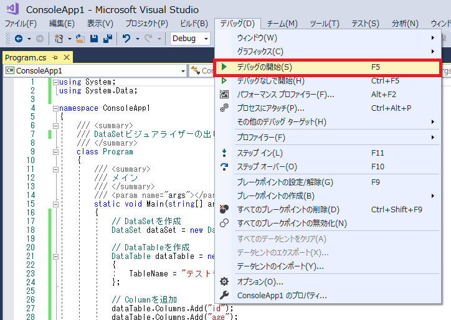Viewport: 451px width, 320px height.
Task: Click the Visual Studio logo icon
Action: [x=12, y=9]
